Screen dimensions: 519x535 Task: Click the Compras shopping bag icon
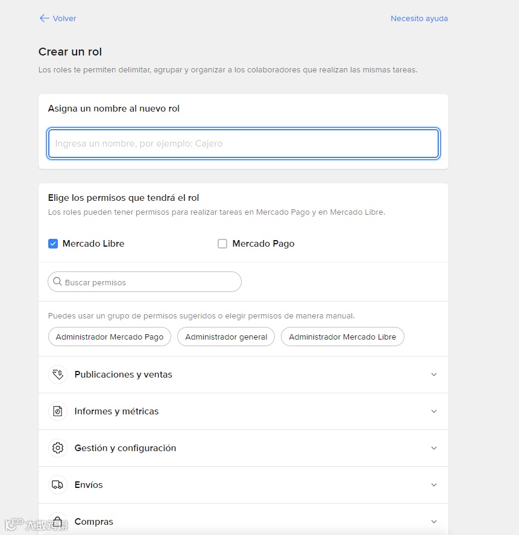click(x=58, y=521)
